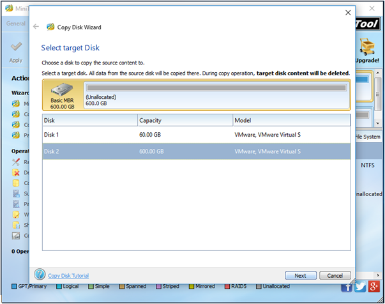Click the red X operation icon in sidebar
Viewport: 385px width, 304px height.
(16, 172)
